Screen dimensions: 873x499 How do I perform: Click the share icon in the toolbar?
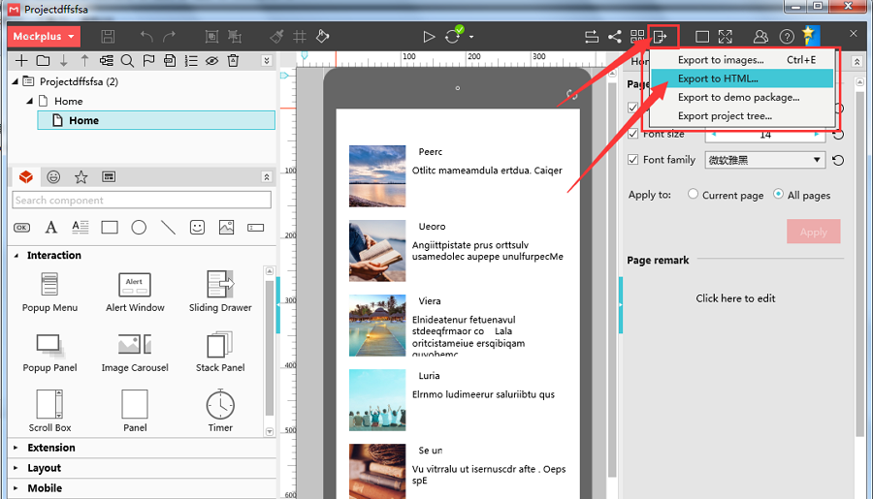pos(615,37)
